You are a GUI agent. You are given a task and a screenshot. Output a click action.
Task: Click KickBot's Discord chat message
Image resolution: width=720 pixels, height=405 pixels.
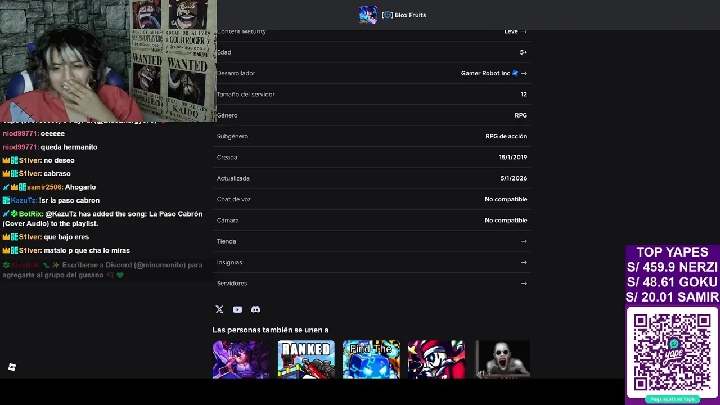102,270
